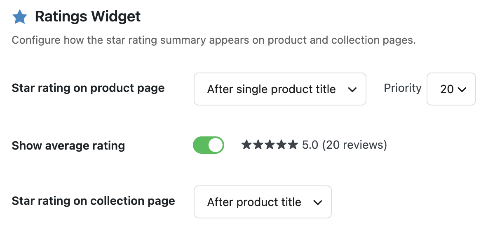Open the After single product title dropdown
This screenshot has height=225, width=488.
(280, 89)
